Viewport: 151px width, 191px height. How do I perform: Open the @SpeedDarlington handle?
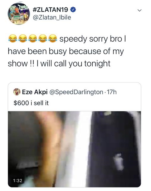(x=76, y=92)
